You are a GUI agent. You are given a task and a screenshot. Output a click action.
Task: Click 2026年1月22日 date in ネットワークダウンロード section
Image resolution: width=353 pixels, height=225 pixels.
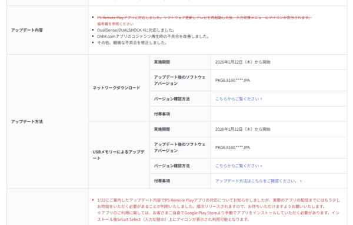(x=242, y=62)
